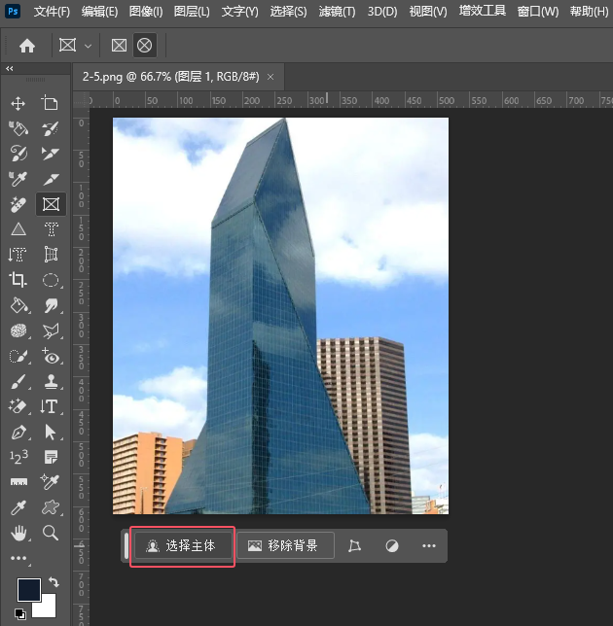Image resolution: width=613 pixels, height=626 pixels.
Task: Select the Hand tool
Action: point(18,533)
